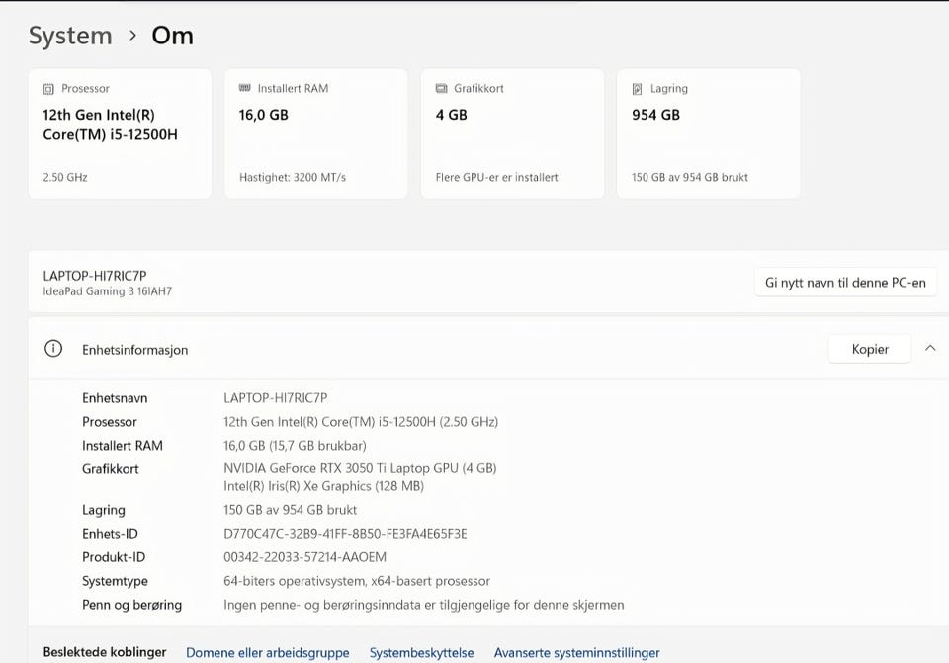The height and width of the screenshot is (663, 949).
Task: Click the Grafikkort card icon
Action: pos(441,88)
